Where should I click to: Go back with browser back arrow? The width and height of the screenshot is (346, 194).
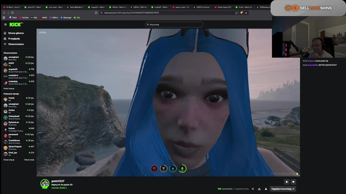[4, 13]
